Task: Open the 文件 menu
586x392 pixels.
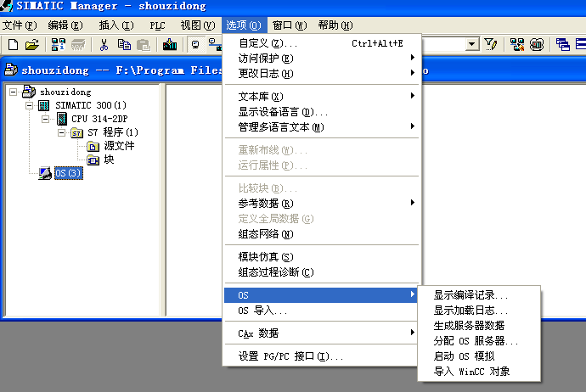Action: (x=20, y=25)
